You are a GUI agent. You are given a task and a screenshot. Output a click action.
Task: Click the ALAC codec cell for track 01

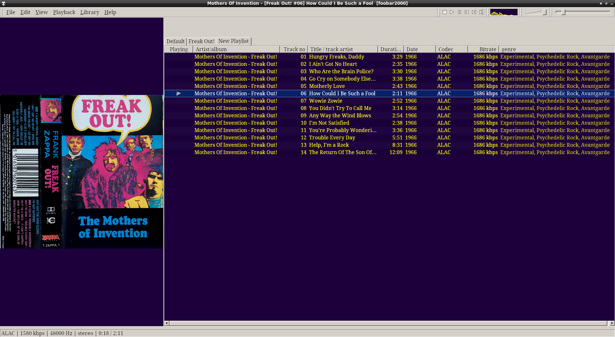pos(444,57)
